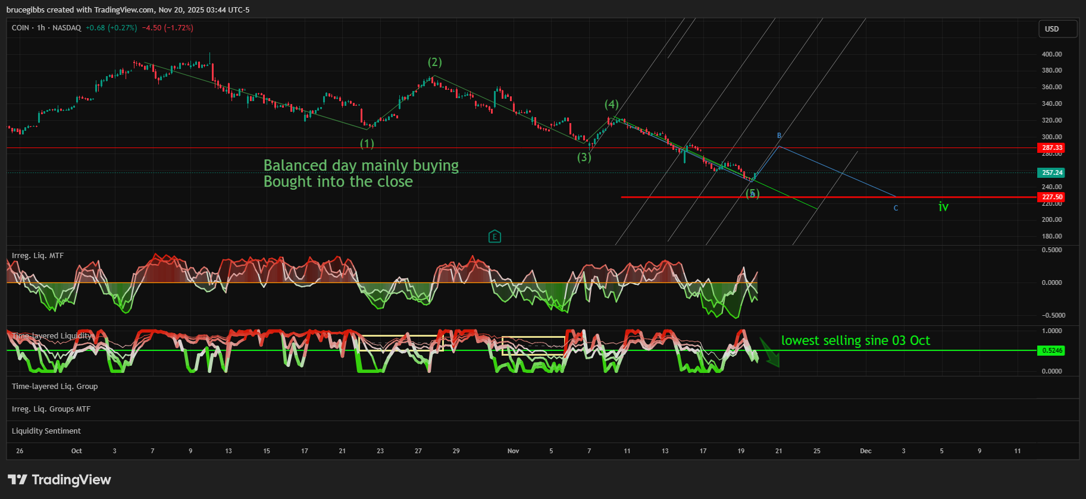The image size is (1086, 499).
Task: Select the blue 'C' wave label
Action: click(x=896, y=208)
